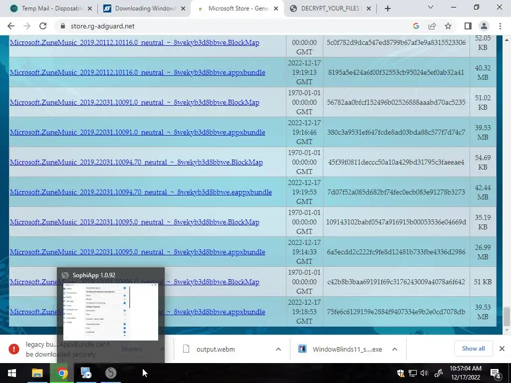511x383 pixels.
Task: Open File Explorer from taskbar
Action: [x=37, y=373]
